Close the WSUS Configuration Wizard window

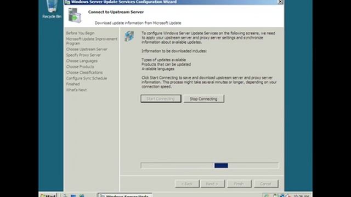pos(280,2)
